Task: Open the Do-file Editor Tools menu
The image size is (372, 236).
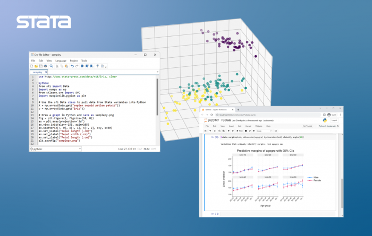Action: tap(84, 61)
